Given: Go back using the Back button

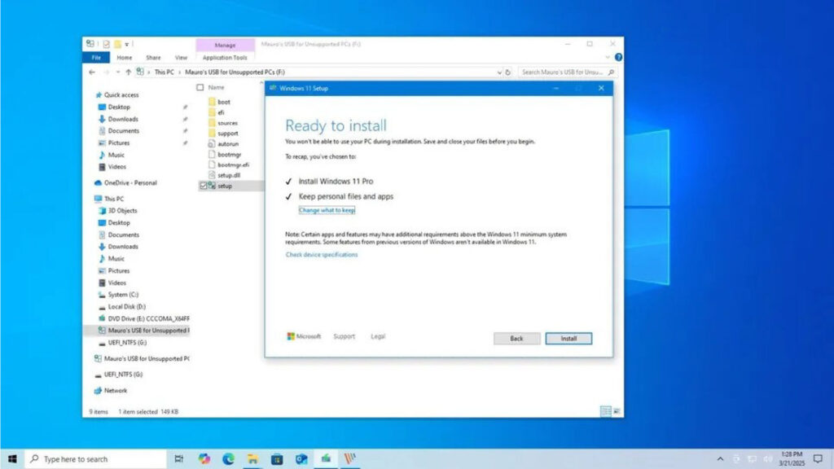Looking at the screenshot, I should pos(516,338).
